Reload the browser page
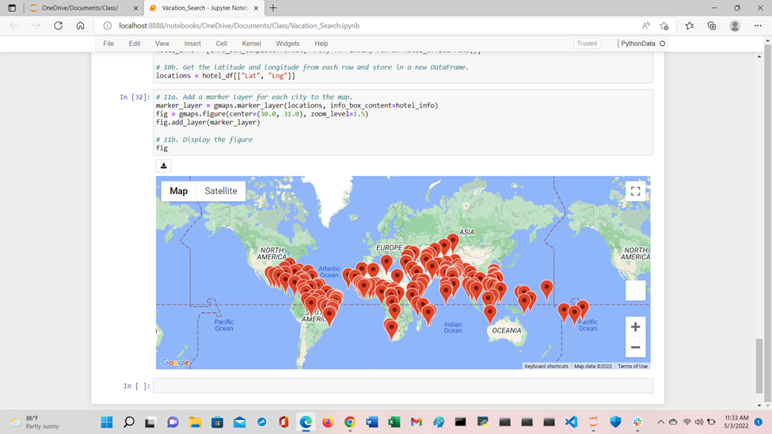The height and width of the screenshot is (434, 772). pyautogui.click(x=58, y=25)
